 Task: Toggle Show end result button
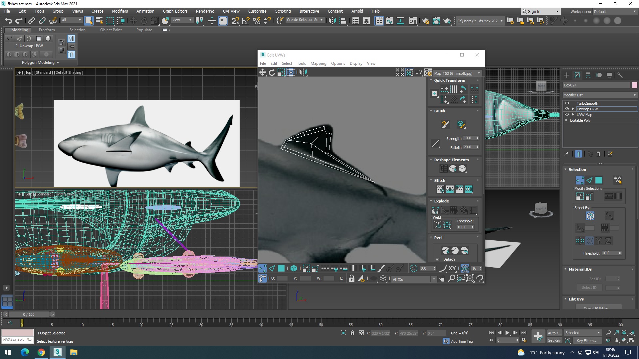(578, 154)
